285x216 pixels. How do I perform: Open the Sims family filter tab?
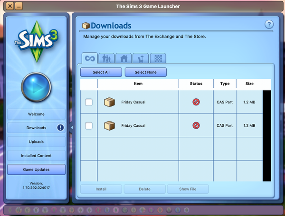point(107,58)
